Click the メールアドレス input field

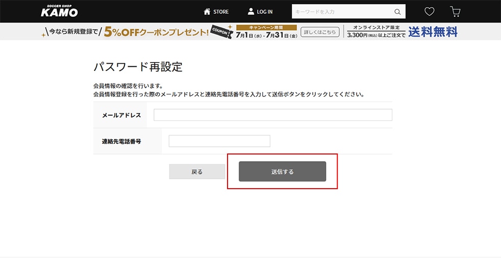click(x=272, y=115)
